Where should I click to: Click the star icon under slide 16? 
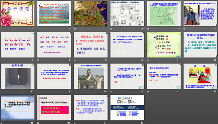(x=111, y=92)
